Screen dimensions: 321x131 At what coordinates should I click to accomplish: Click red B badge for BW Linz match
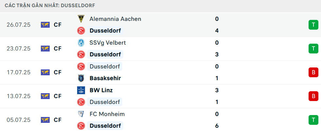coord(313,96)
